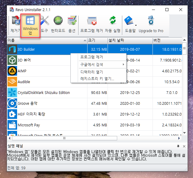Click Upgrade to Pro
Screen dimensions: 193x178
coord(151,25)
